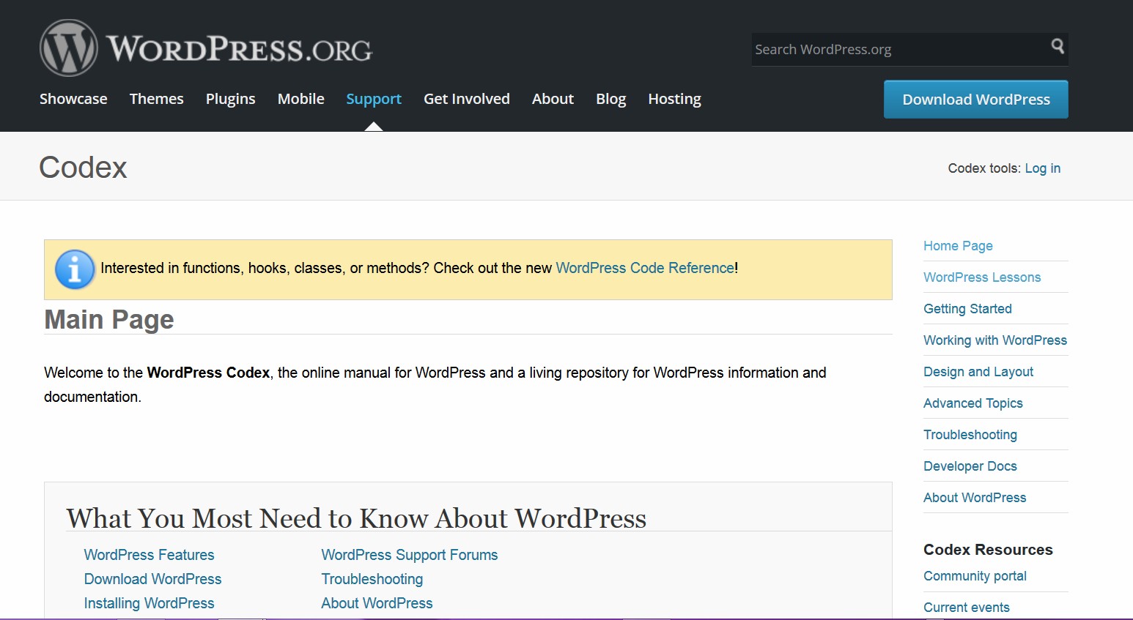Open the Installing WordPress link

(150, 603)
